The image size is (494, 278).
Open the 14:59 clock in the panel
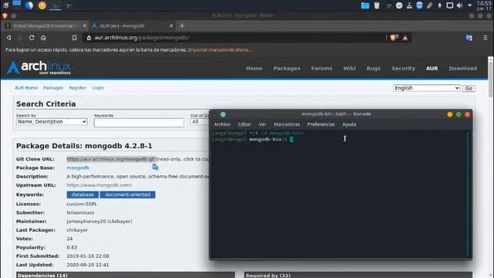(484, 5)
